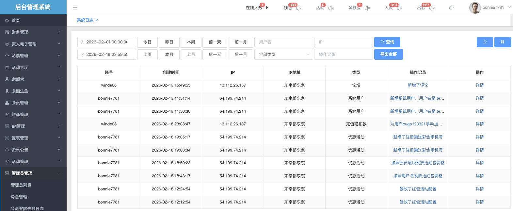513x211 pixels.
Task: Click the play arrow beside 在线人数
Action: coord(267,8)
